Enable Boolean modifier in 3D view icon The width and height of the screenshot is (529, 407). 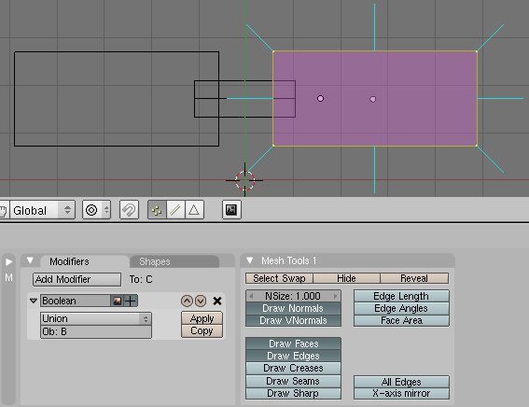click(131, 301)
